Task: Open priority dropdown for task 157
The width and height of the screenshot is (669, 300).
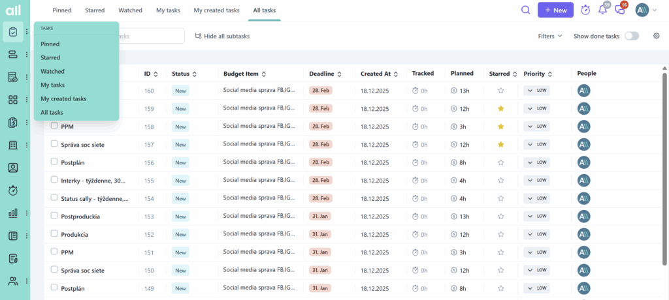Action: (x=536, y=145)
